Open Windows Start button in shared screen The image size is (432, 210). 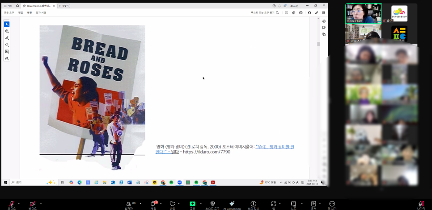pyautogui.click(x=5, y=182)
